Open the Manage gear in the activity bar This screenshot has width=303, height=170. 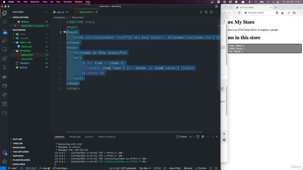click(x=4, y=161)
